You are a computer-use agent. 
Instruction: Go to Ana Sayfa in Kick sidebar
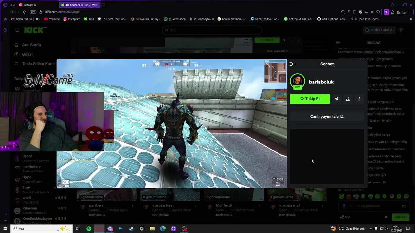coord(31,45)
